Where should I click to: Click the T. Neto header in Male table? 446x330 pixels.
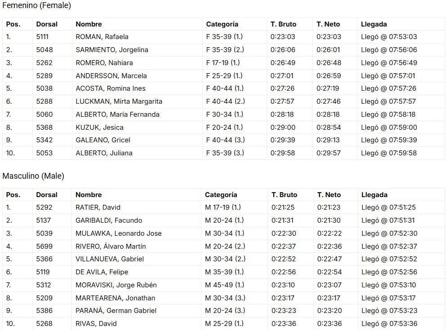329,195
